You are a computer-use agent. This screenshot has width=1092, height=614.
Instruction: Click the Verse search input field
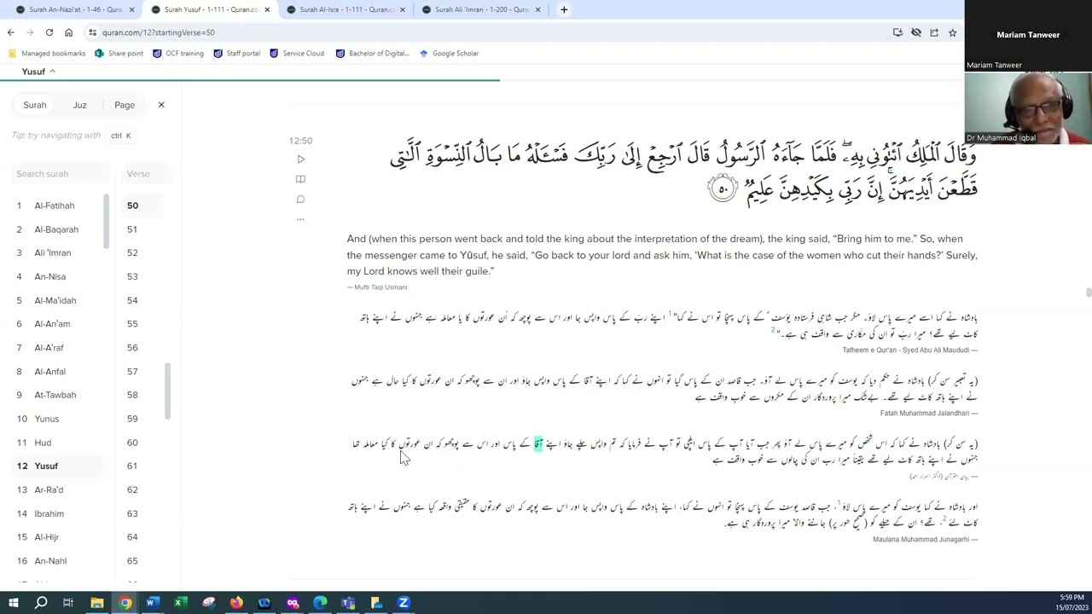(x=145, y=174)
